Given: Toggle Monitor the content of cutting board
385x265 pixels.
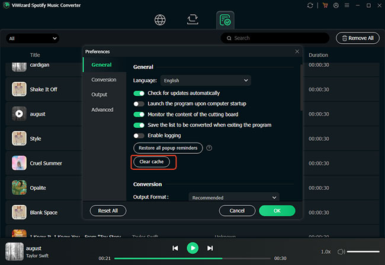Looking at the screenshot, I should point(139,115).
